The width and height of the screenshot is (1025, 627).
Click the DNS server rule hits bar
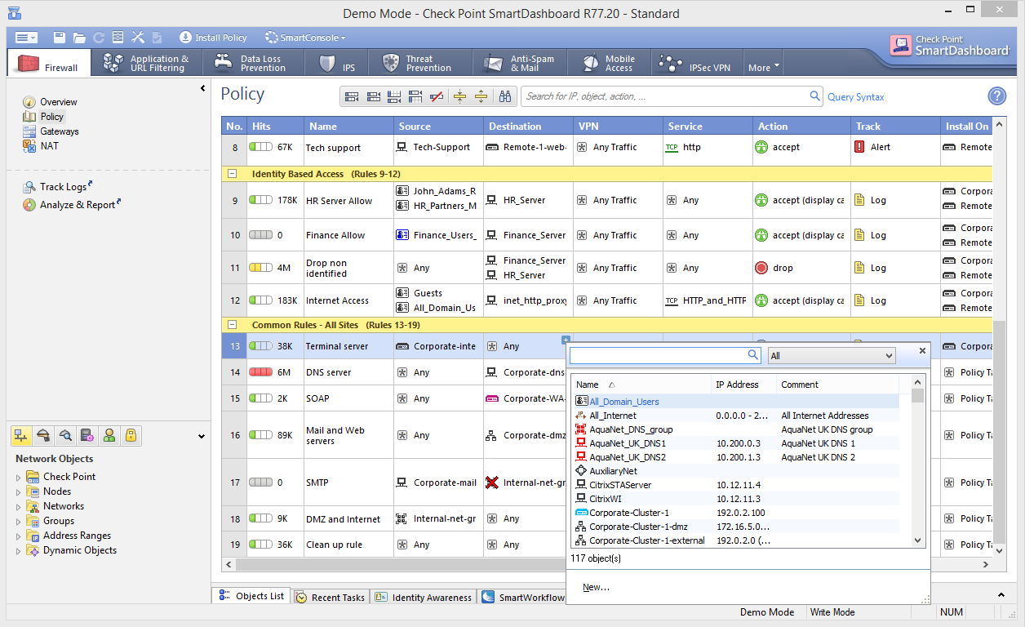[261, 372]
